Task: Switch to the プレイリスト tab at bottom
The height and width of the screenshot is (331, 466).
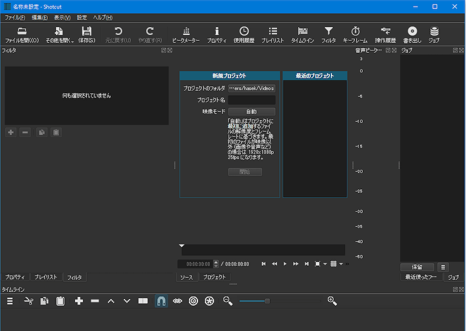Action: coord(45,277)
